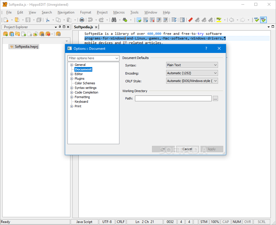Click the Find binoculars icon
This screenshot has height=225, width=276.
114,20
